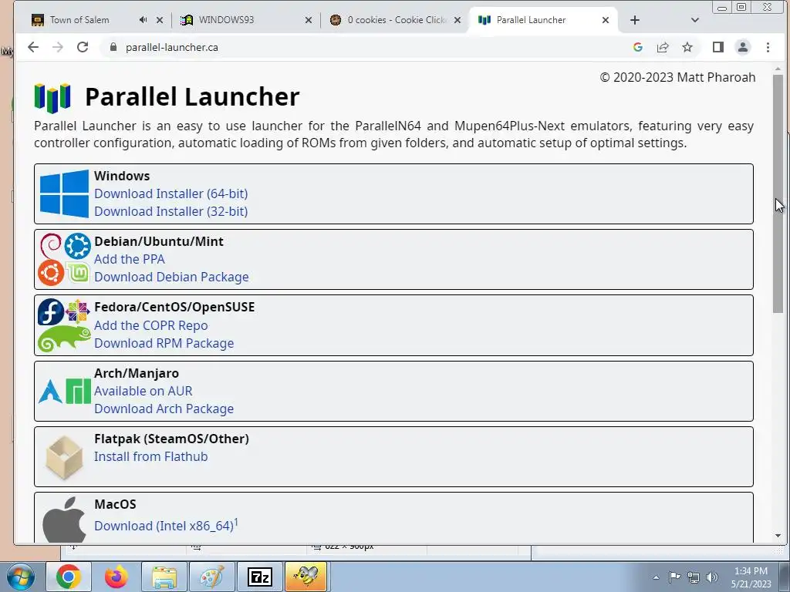Close the Town of Salem tab
Screen dimensions: 790x592
160,20
